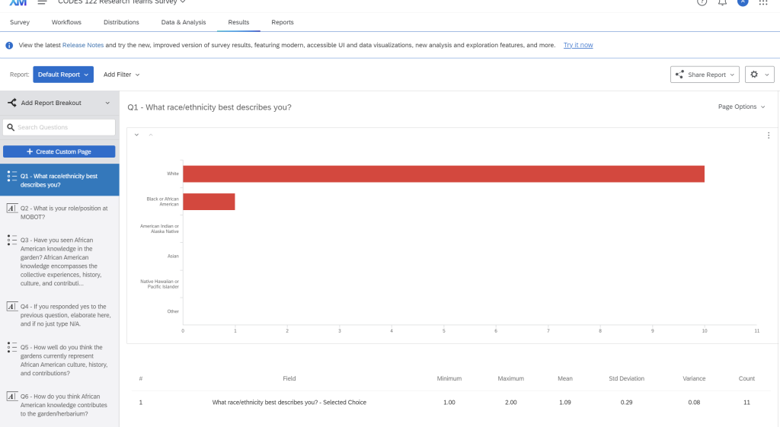Image resolution: width=780 pixels, height=427 pixels.
Task: Click the Mean column header
Action: pyautogui.click(x=565, y=378)
